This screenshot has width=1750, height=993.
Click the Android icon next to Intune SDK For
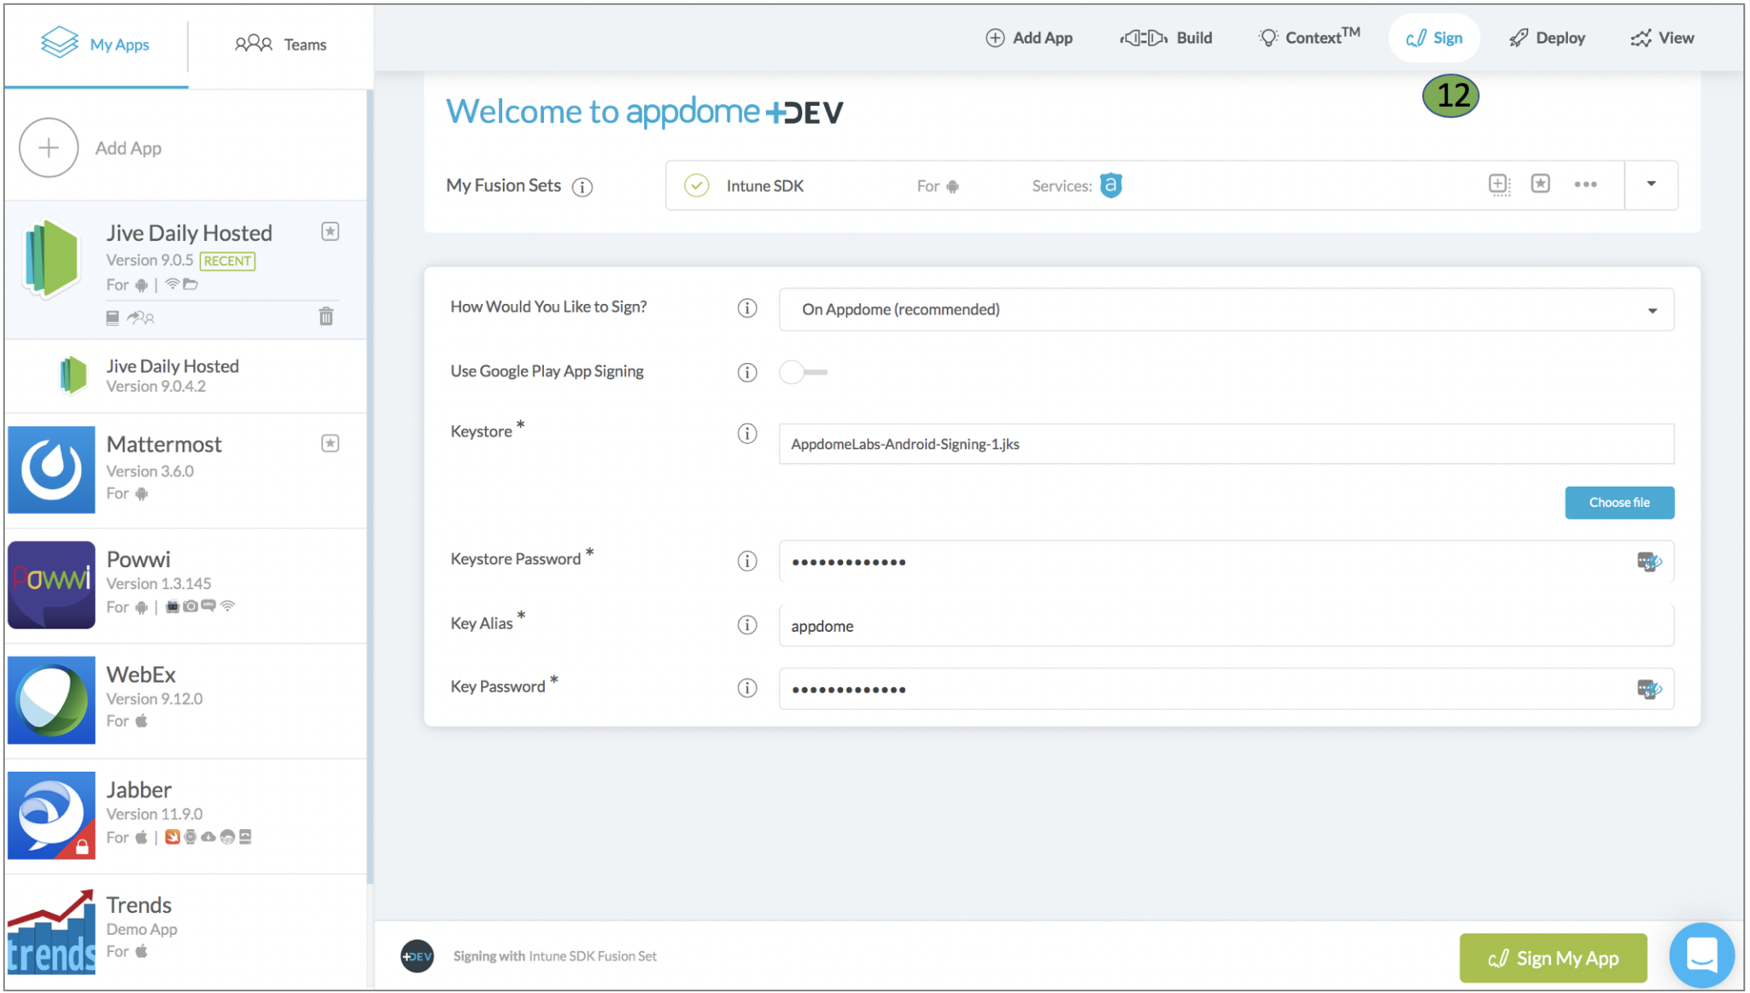(x=953, y=186)
